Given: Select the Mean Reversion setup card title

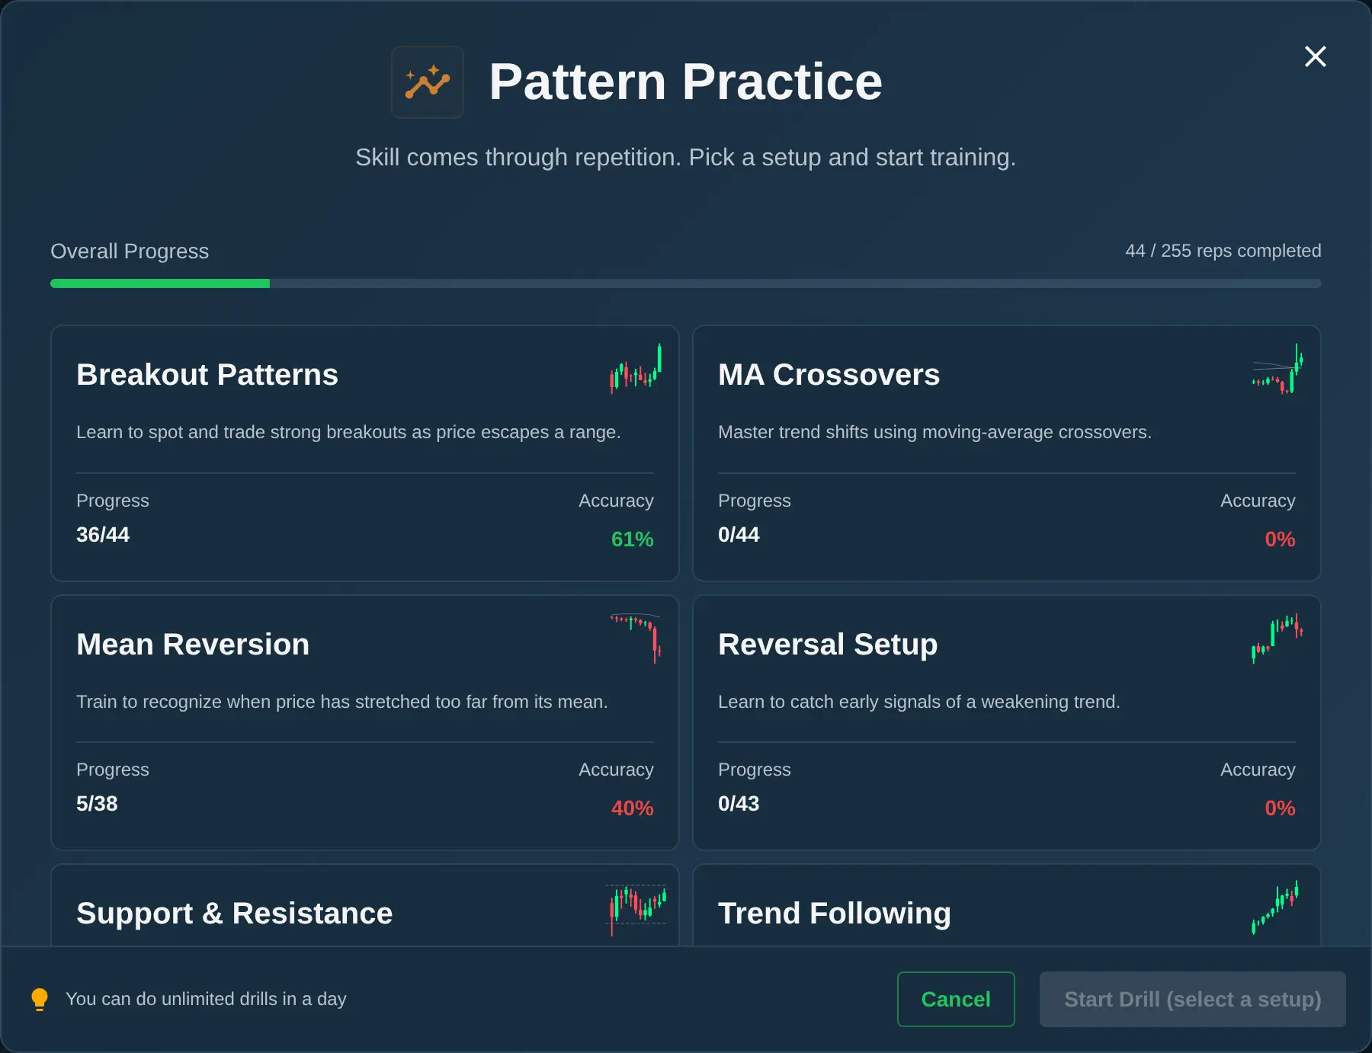Looking at the screenshot, I should tap(193, 645).
